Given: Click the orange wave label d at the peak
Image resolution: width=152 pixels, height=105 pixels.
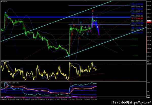Looking at the screenshot, I should (93, 11).
